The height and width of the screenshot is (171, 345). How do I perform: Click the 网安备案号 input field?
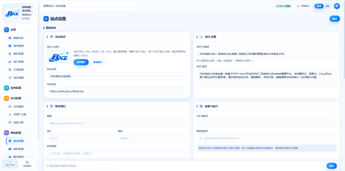266,138
